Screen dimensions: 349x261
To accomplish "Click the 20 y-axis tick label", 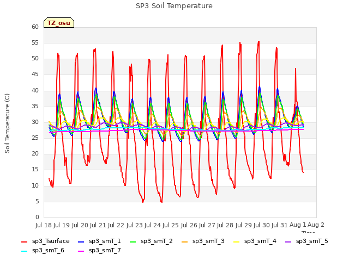I will (x=35, y=154).
